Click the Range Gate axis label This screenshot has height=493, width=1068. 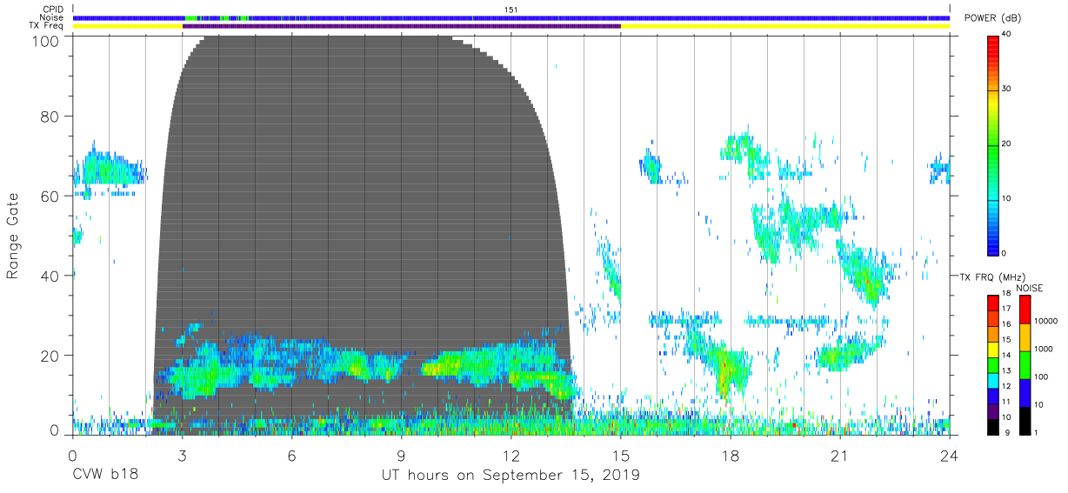[x=13, y=236]
